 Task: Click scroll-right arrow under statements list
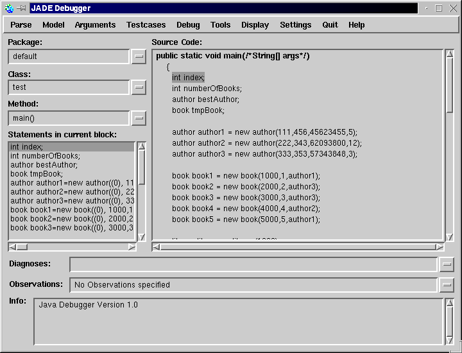click(x=132, y=247)
